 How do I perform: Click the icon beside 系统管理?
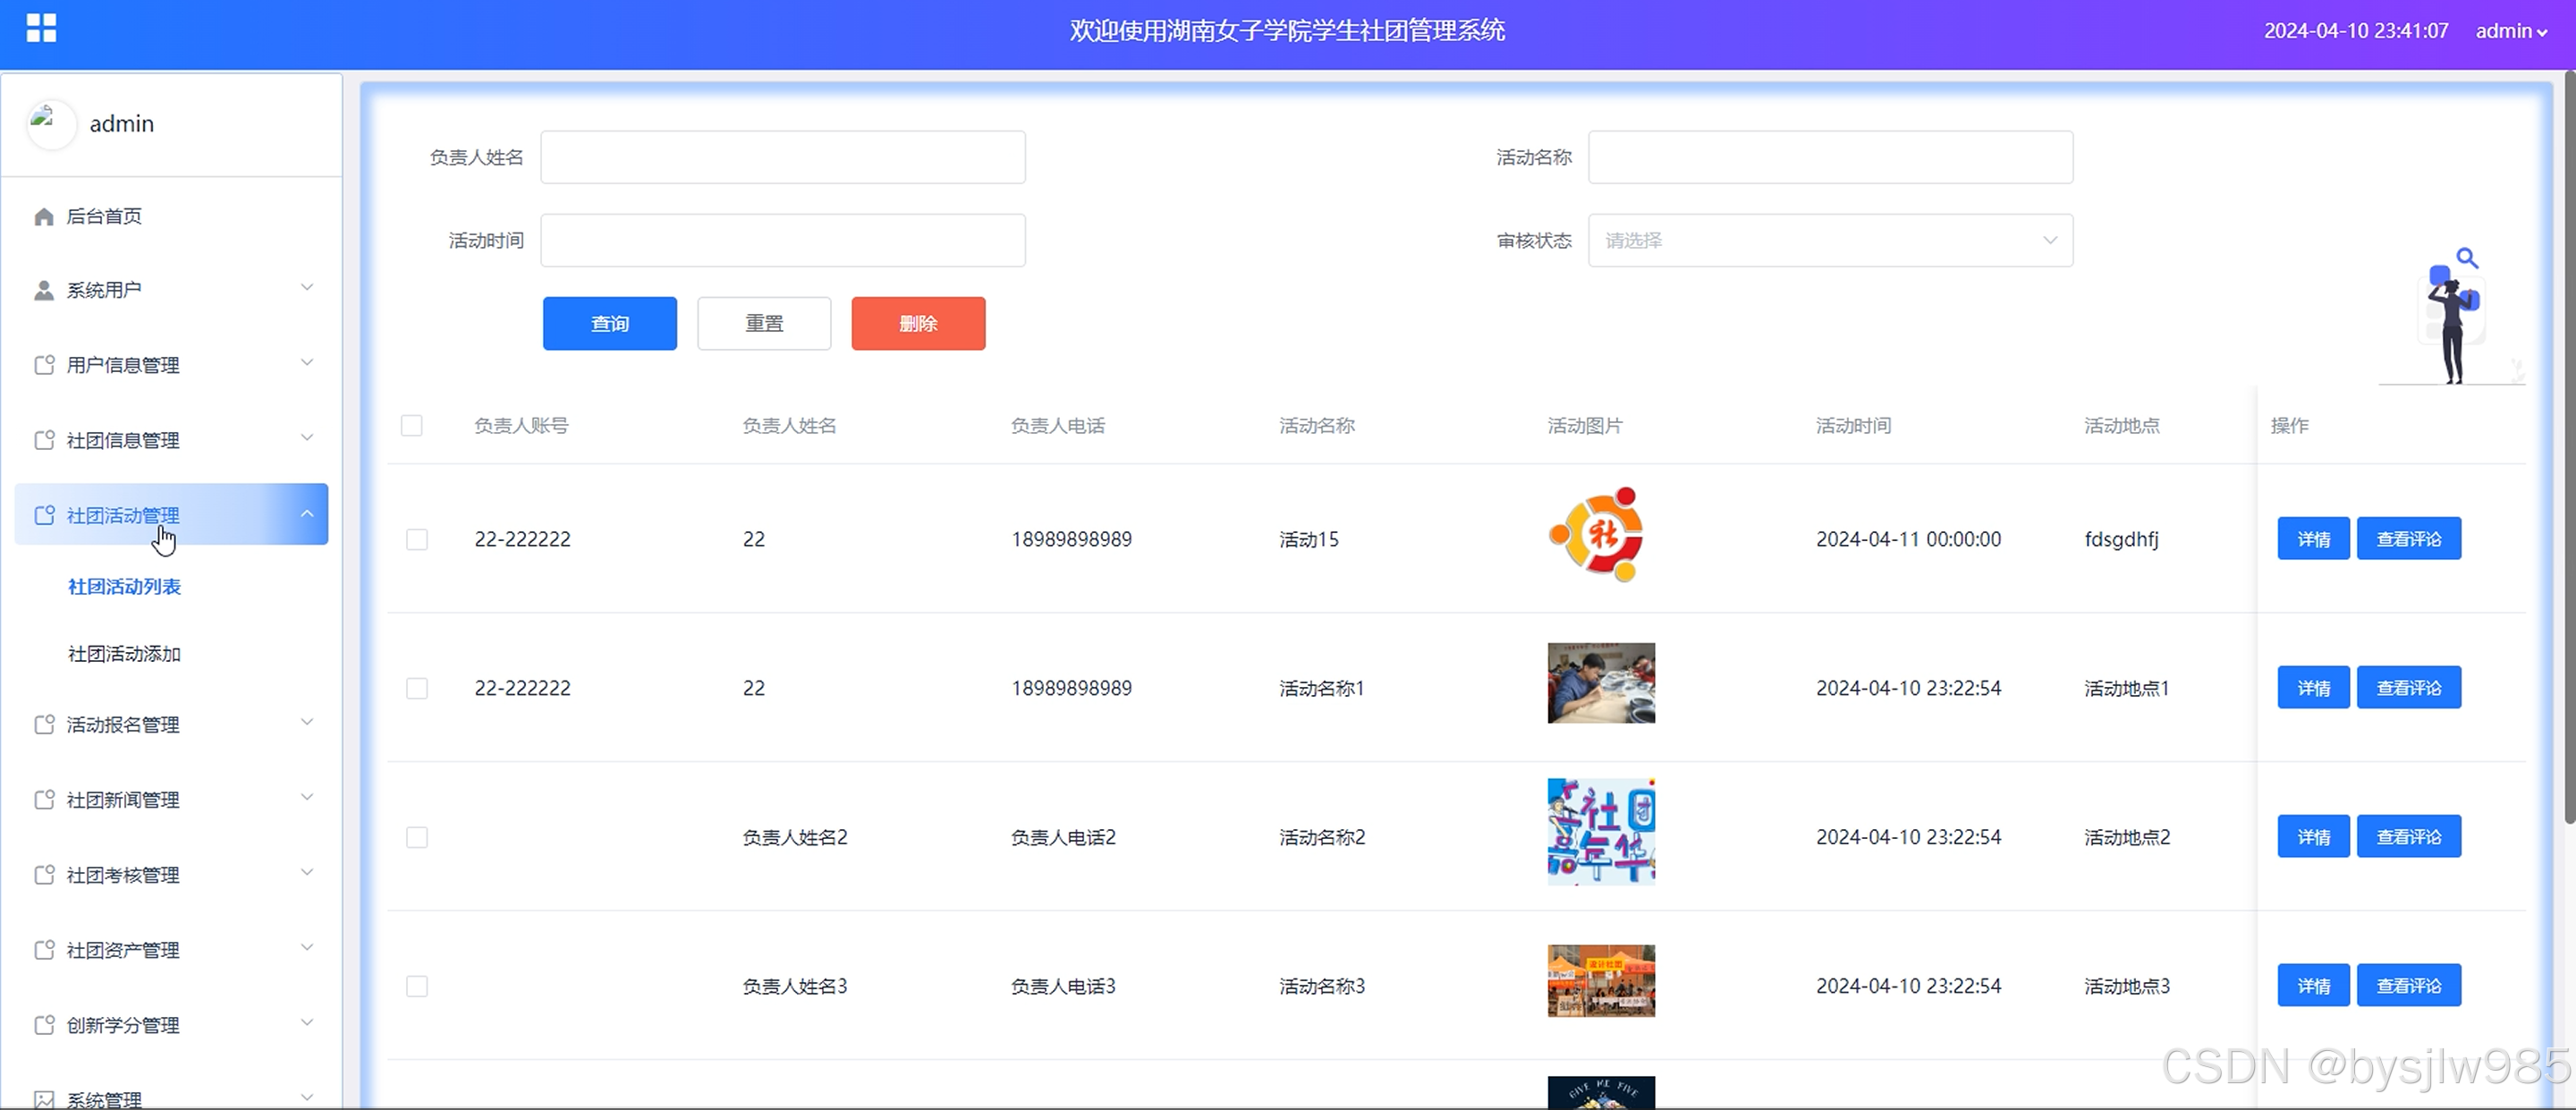point(44,1099)
